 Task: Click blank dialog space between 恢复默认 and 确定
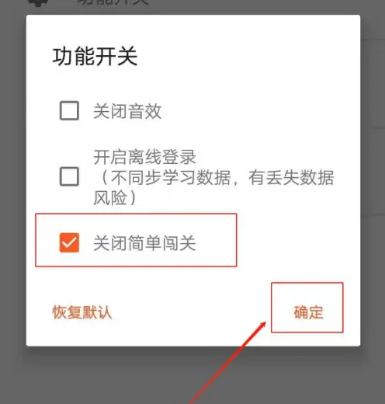point(192,312)
